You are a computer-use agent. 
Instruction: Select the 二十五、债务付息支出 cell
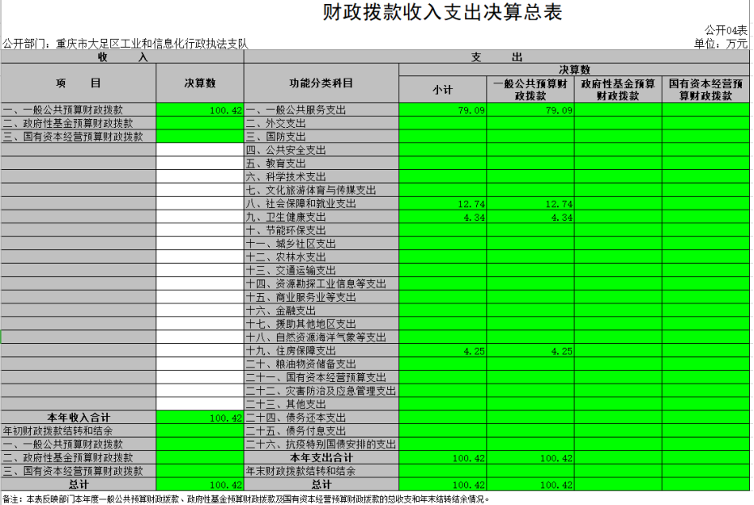point(322,431)
